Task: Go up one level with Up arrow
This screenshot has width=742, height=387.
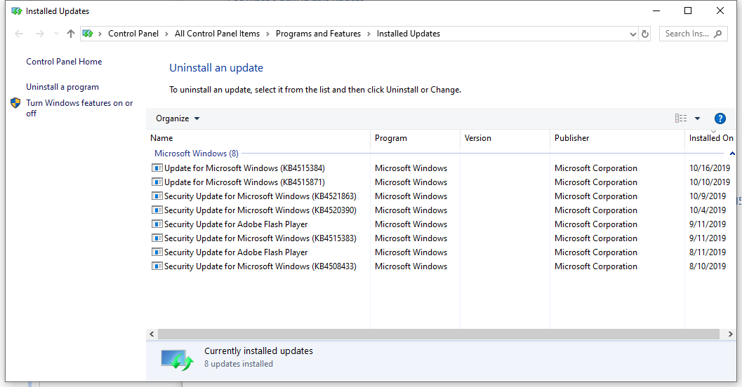Action: click(x=70, y=34)
